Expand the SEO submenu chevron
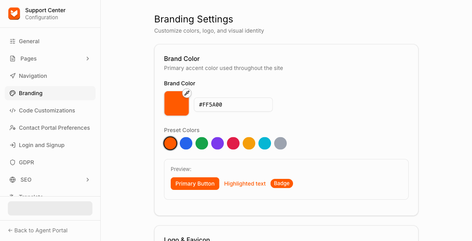 88,180
